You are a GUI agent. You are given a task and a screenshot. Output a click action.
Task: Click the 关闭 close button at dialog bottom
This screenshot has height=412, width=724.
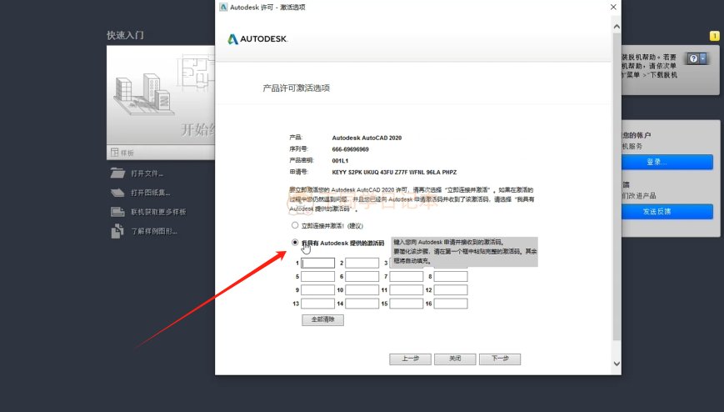click(455, 359)
